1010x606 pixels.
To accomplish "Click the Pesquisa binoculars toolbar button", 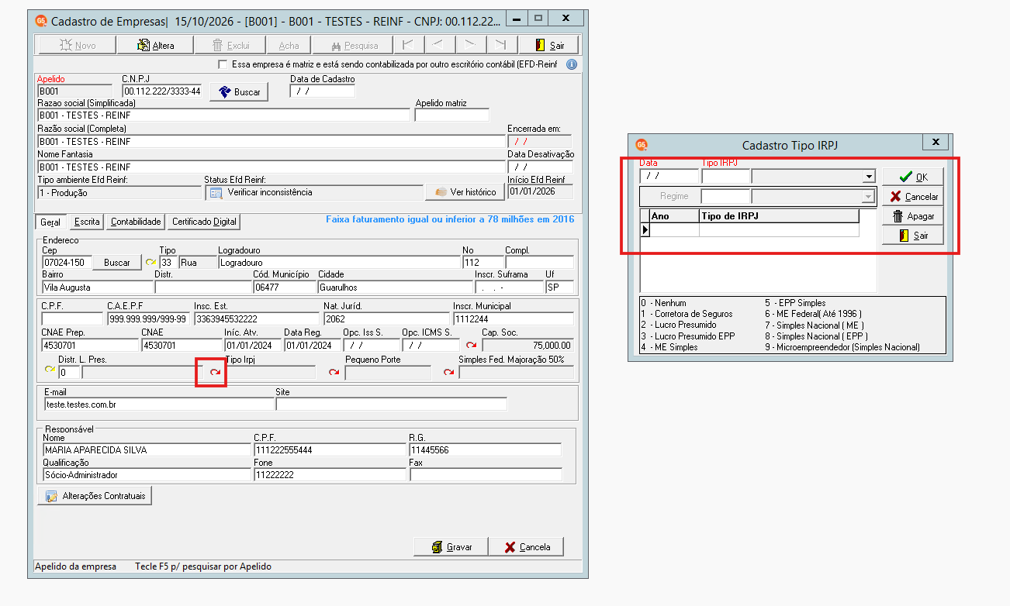I will [x=355, y=45].
